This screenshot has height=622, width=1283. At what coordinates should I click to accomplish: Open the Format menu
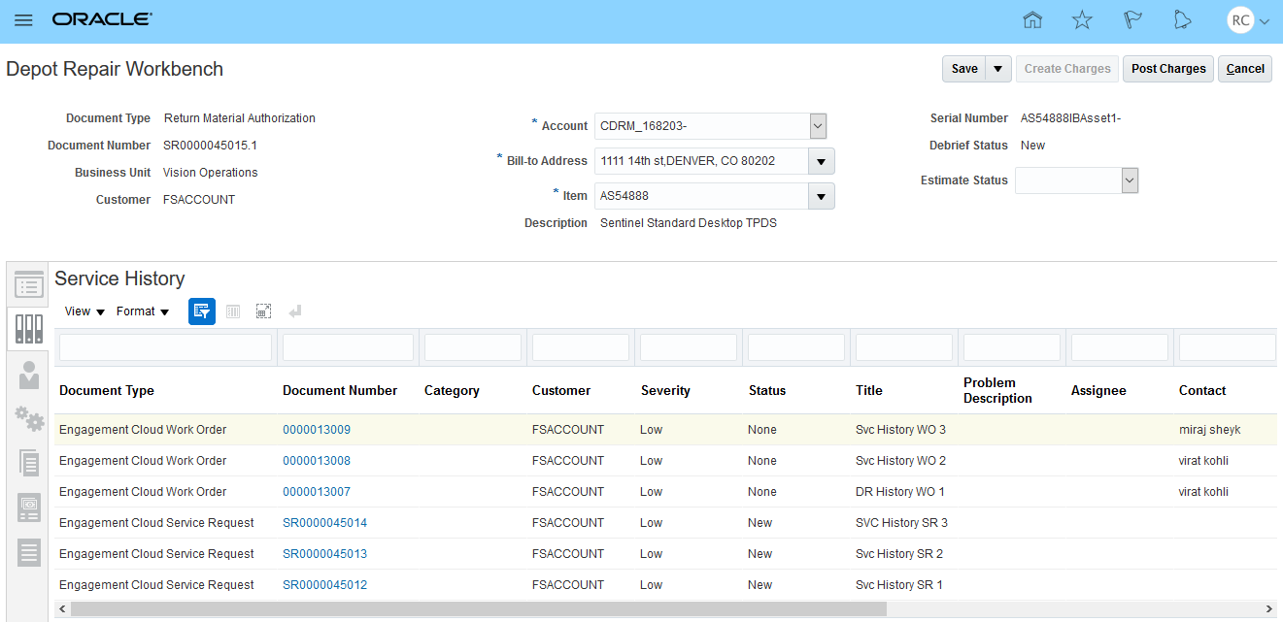click(143, 311)
